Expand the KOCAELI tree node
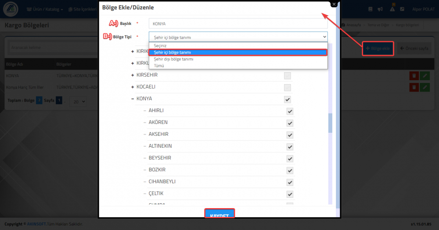The width and height of the screenshot is (439, 230). (x=133, y=87)
